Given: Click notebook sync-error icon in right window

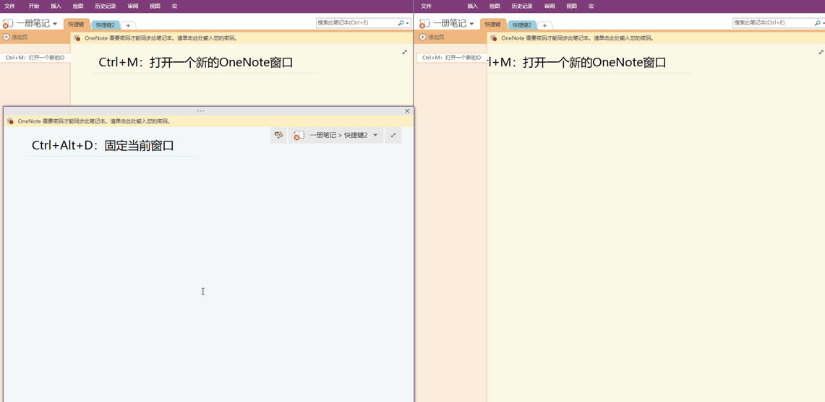Looking at the screenshot, I should click(424, 24).
